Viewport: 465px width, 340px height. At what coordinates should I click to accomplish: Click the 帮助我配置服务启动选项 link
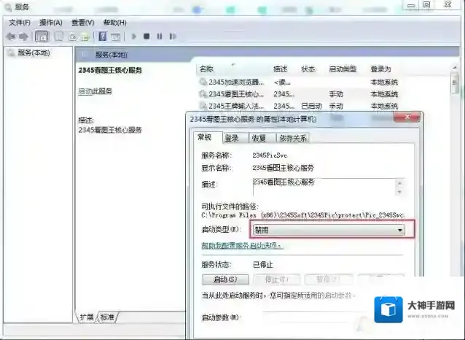[242, 246]
